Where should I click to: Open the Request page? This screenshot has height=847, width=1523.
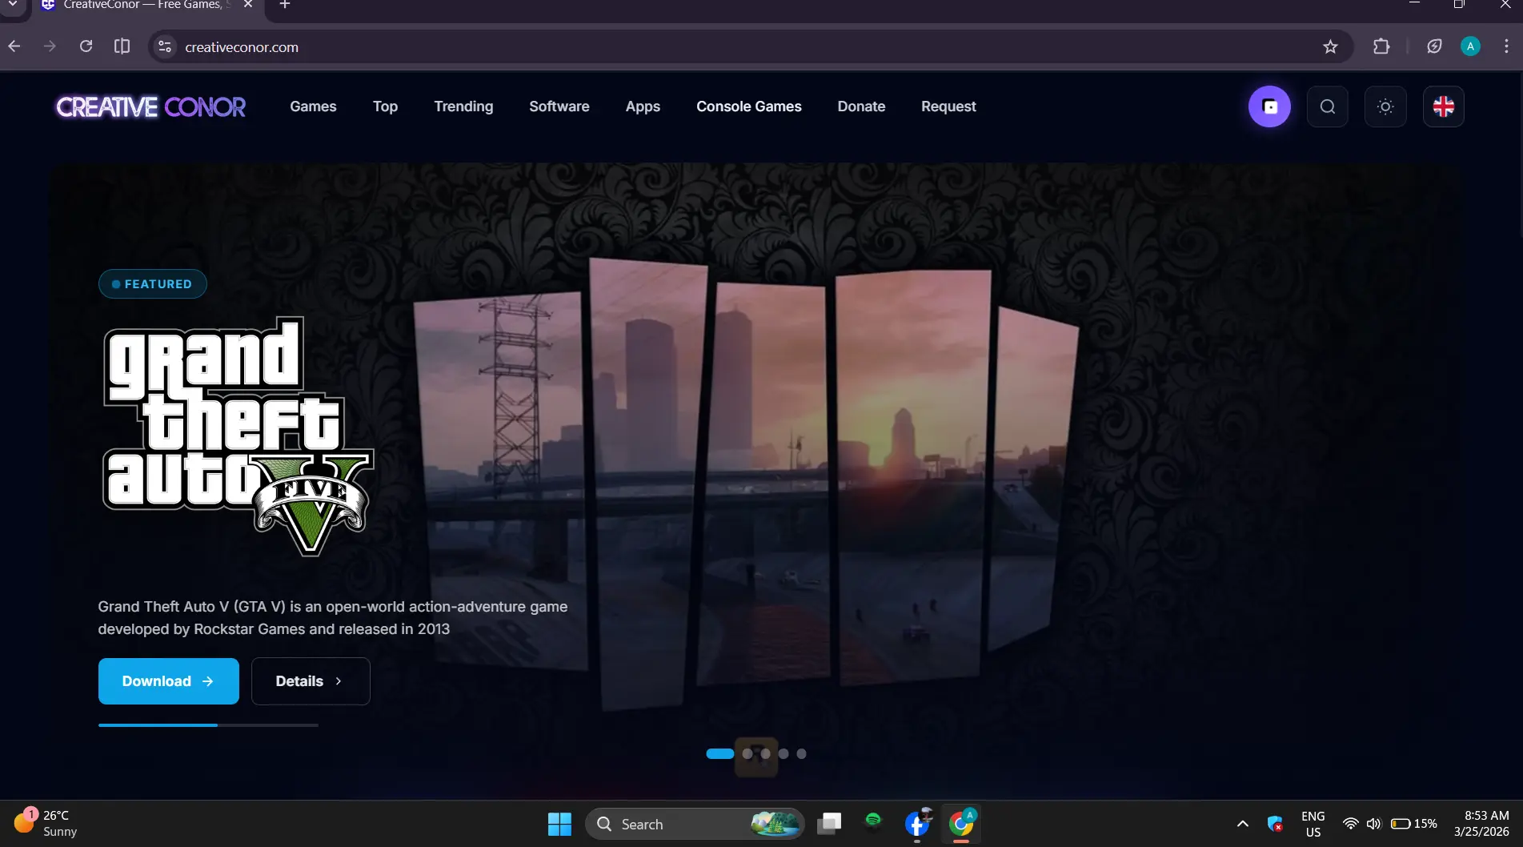(x=948, y=106)
